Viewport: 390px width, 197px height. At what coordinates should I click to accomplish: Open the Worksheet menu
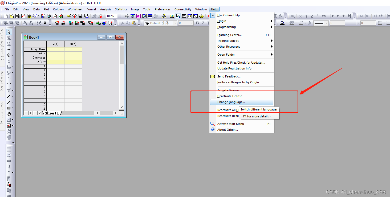click(75, 9)
